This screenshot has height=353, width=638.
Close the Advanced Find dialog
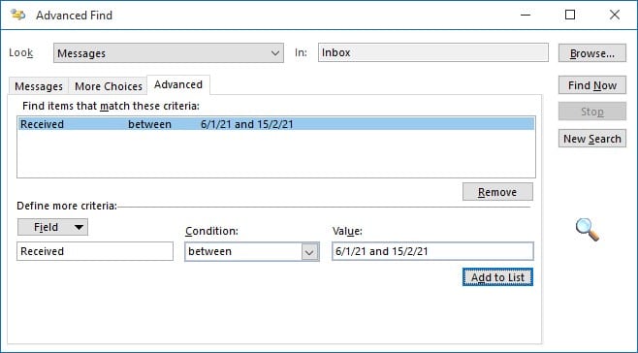615,16
